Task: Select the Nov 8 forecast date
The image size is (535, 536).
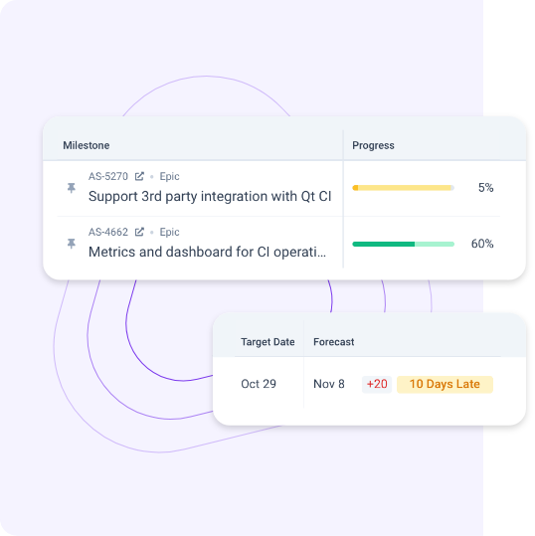Action: 329,384
